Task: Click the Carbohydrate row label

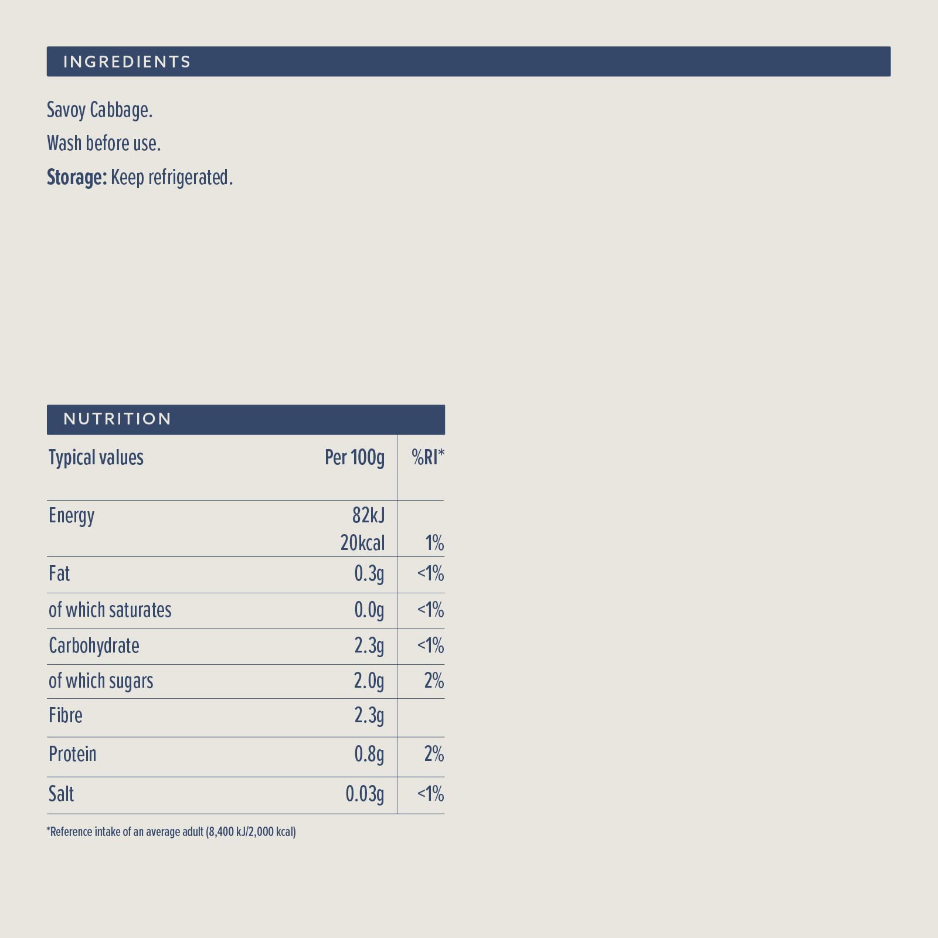Action: tap(94, 646)
